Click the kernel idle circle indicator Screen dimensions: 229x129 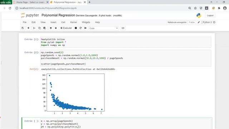(214, 22)
